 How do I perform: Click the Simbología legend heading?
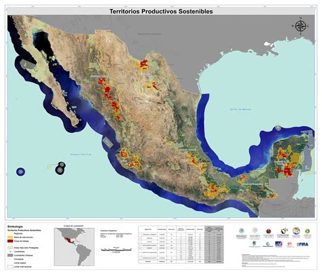pos(15,227)
